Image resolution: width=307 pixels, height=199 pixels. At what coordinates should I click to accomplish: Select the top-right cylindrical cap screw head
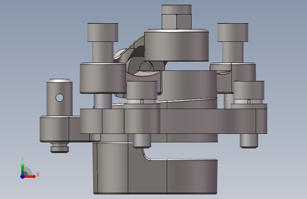point(233,32)
